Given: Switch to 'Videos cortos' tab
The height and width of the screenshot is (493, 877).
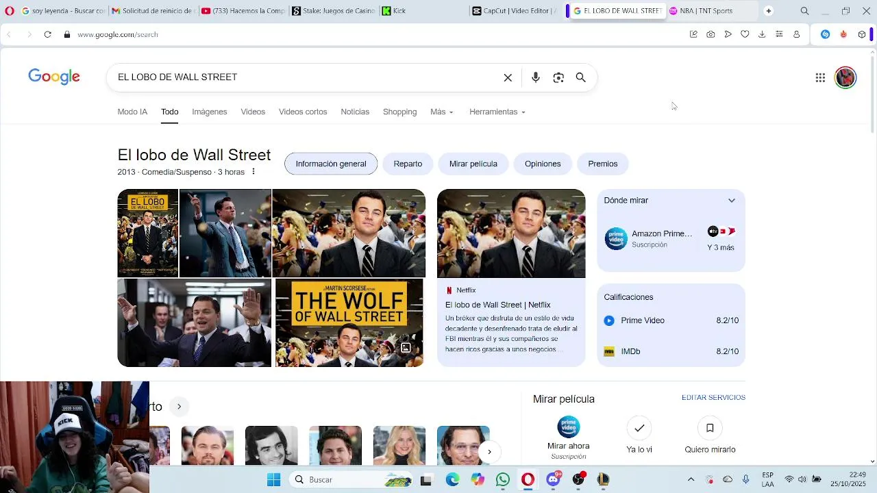Looking at the screenshot, I should click(303, 112).
